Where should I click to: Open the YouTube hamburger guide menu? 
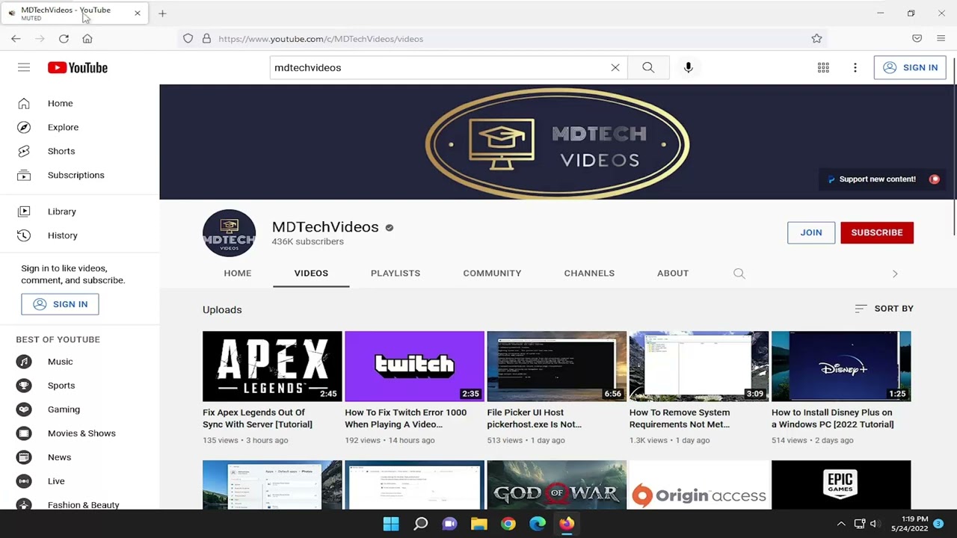[x=24, y=67]
